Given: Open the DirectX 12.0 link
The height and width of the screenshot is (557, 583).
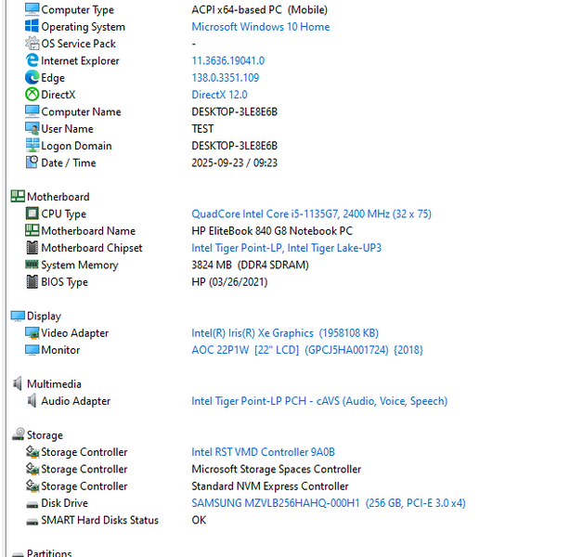Looking at the screenshot, I should tap(219, 95).
